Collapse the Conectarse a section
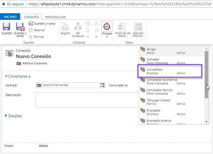This screenshot has height=154, width=213. 6,76
